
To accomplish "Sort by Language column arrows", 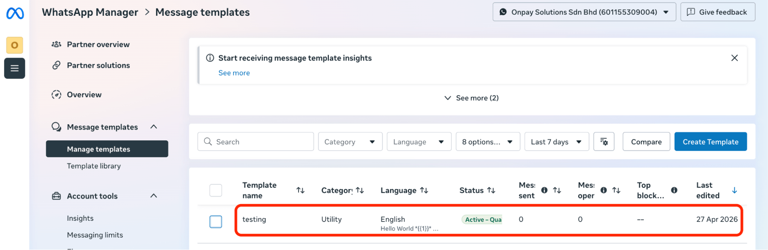I will (424, 190).
